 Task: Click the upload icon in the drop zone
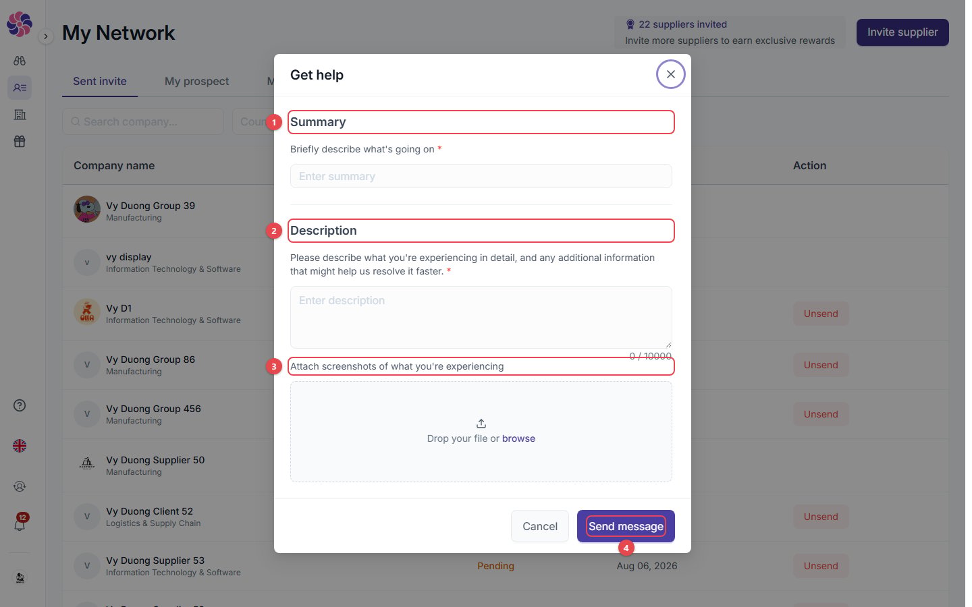click(481, 424)
